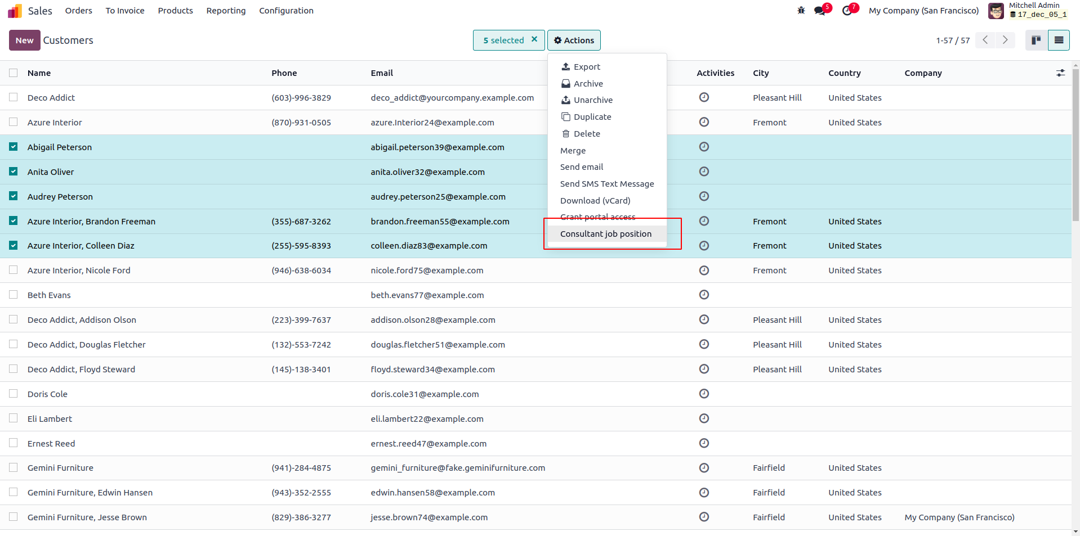This screenshot has height=536, width=1080.
Task: Choose Consultant job position action
Action: point(605,234)
